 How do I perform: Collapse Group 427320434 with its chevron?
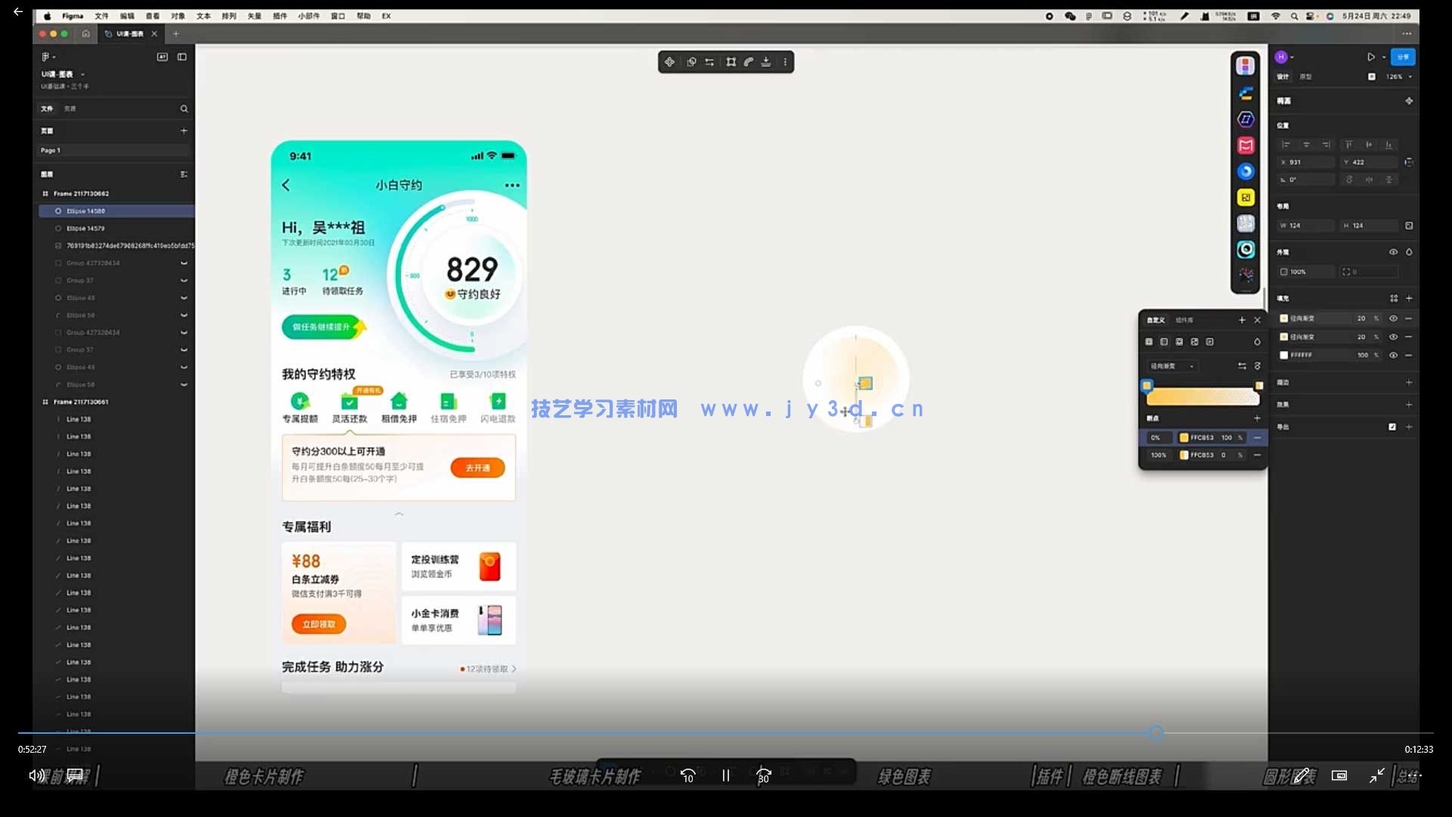coord(184,262)
